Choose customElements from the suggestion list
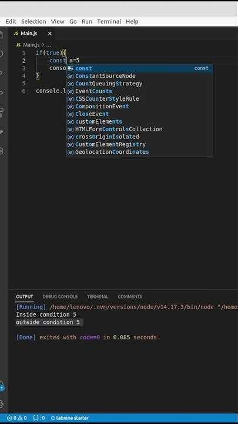The height and width of the screenshot is (424, 238). click(x=139, y=121)
